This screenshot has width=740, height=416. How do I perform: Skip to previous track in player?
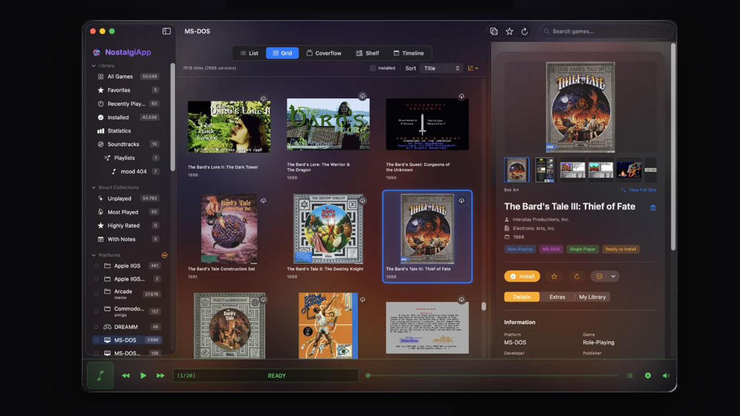(125, 376)
